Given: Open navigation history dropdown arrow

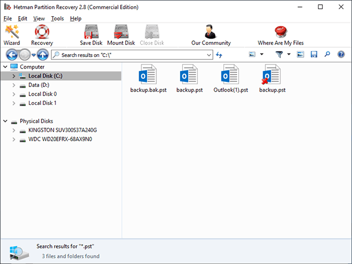Looking at the screenshot, I should [33, 55].
